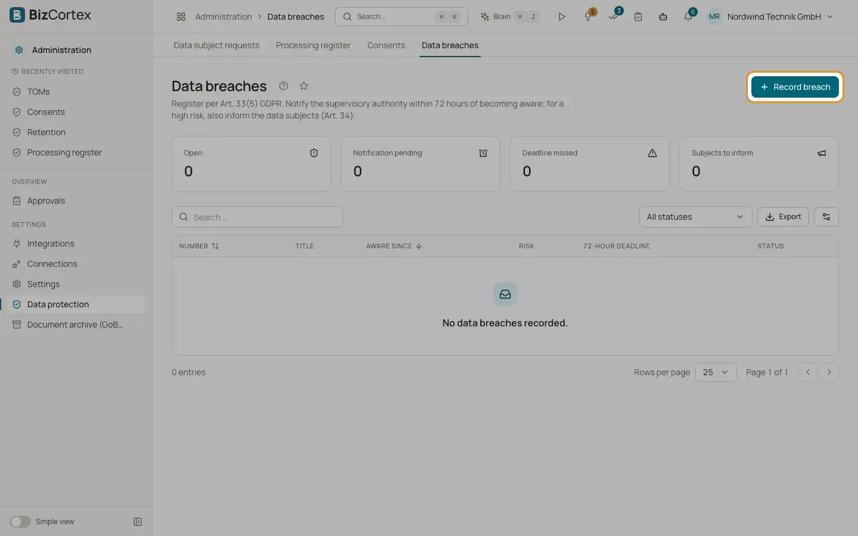Viewport: 858px width, 536px height.
Task: Open the Rows per page dropdown
Action: tap(716, 372)
